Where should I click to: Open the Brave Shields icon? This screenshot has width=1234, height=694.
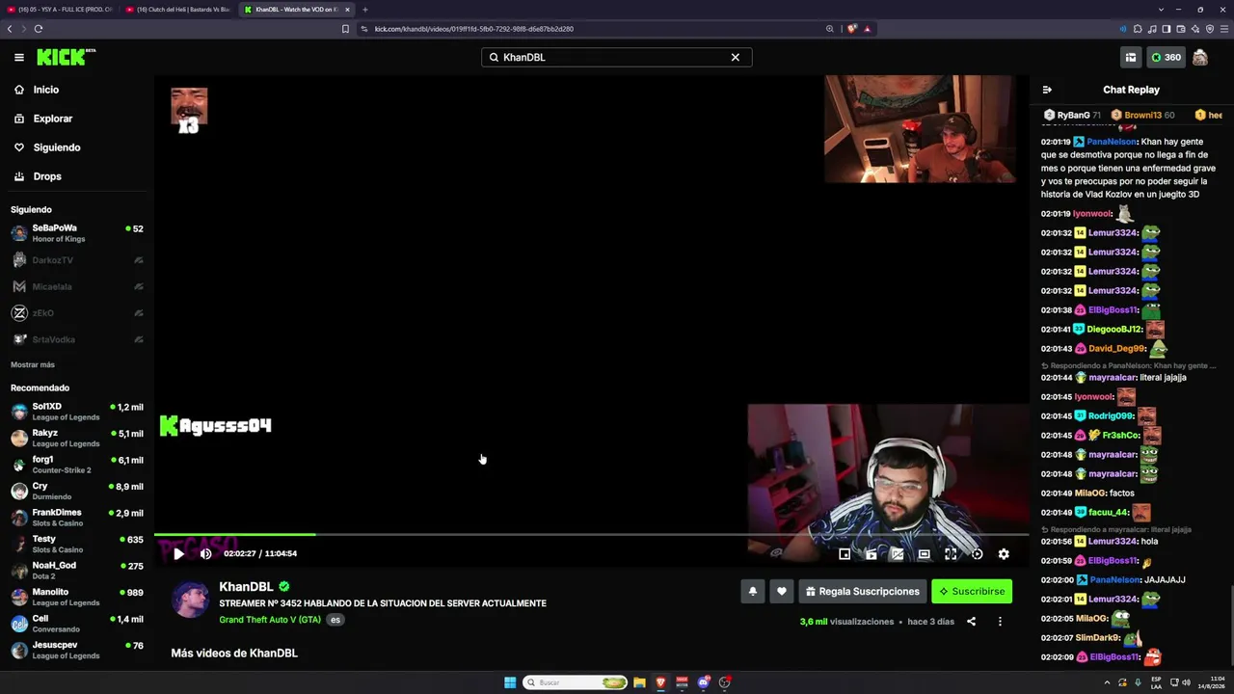851,29
